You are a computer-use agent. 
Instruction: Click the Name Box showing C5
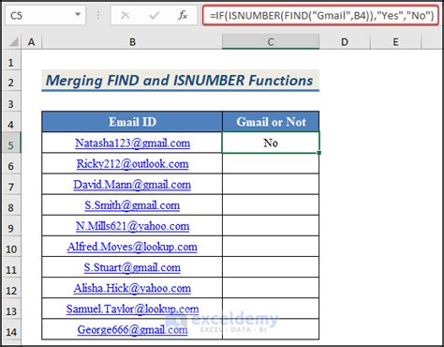[x=45, y=15]
